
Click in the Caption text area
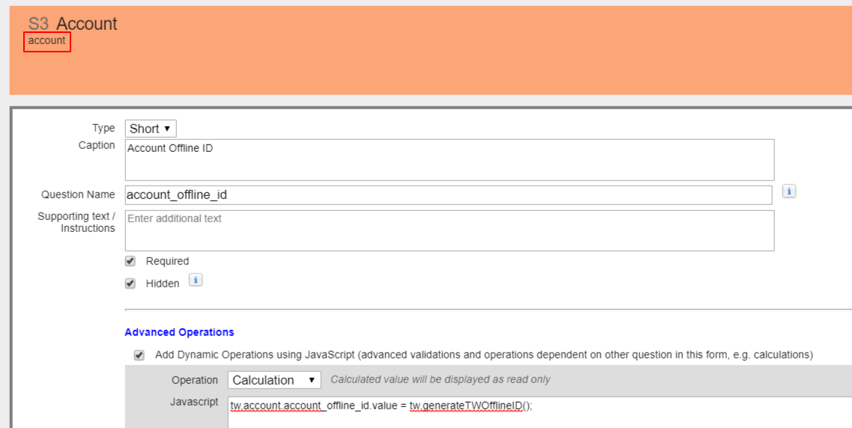click(x=450, y=160)
